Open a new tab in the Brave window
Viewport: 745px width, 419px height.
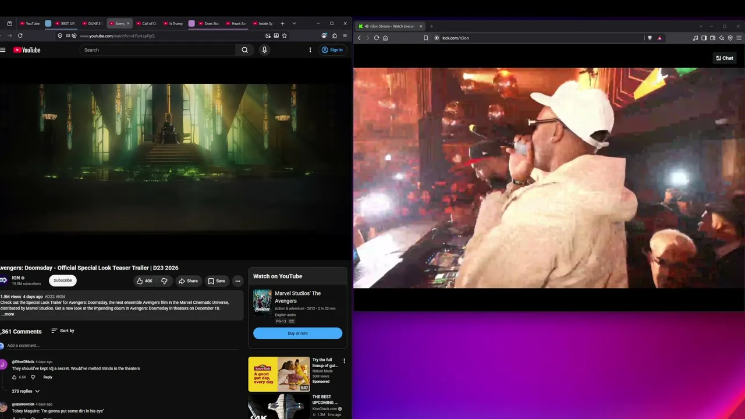(431, 26)
